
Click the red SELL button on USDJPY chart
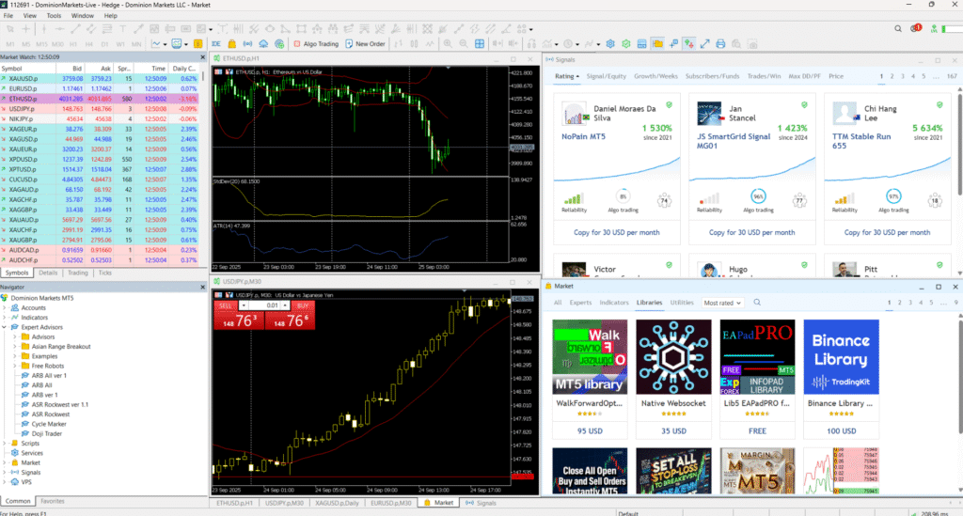coord(226,305)
